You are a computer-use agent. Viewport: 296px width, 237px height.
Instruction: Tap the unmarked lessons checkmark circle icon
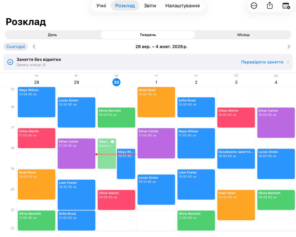point(10,62)
